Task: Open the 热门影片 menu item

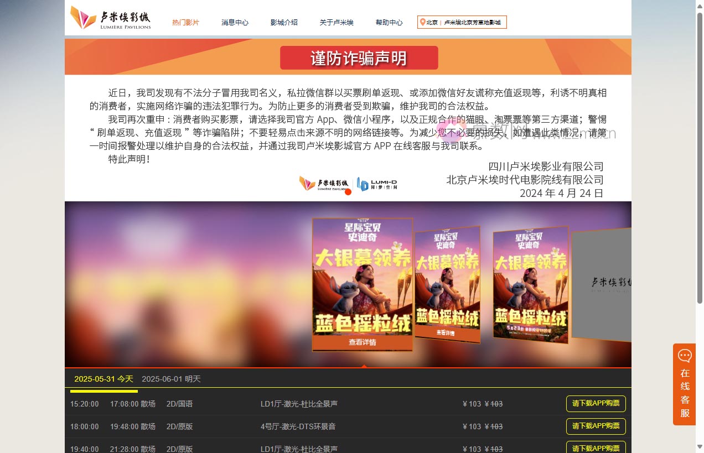Action: click(185, 23)
